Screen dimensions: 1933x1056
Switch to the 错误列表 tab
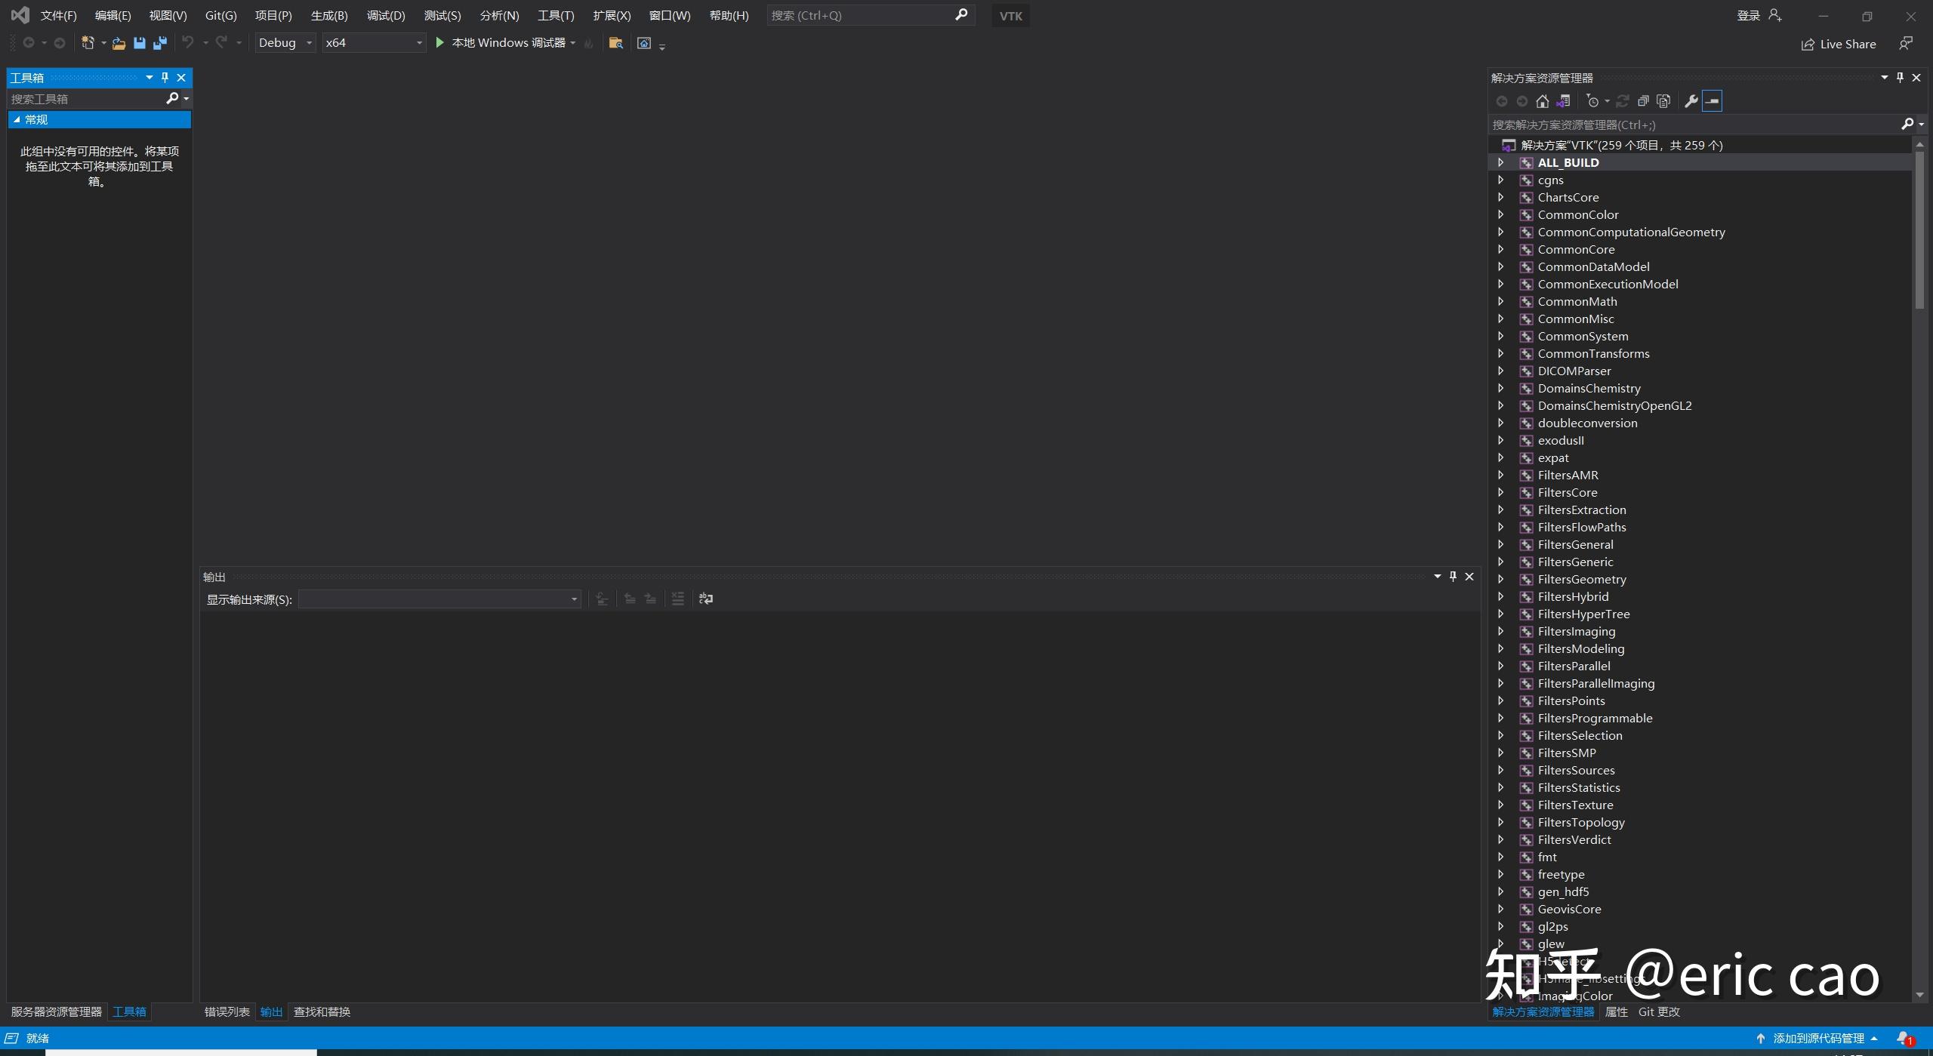pos(227,1011)
